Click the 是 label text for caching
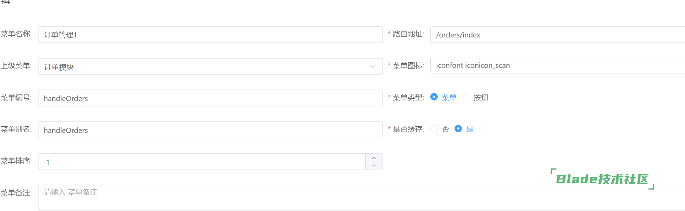This screenshot has height=211, width=685. (470, 129)
